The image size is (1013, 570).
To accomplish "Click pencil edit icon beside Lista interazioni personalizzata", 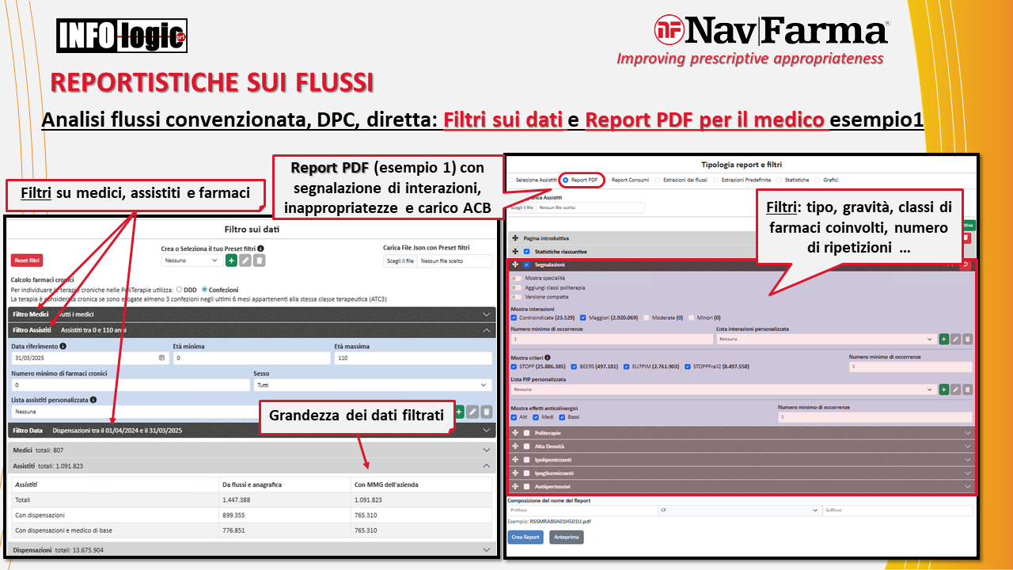I will pos(955,339).
